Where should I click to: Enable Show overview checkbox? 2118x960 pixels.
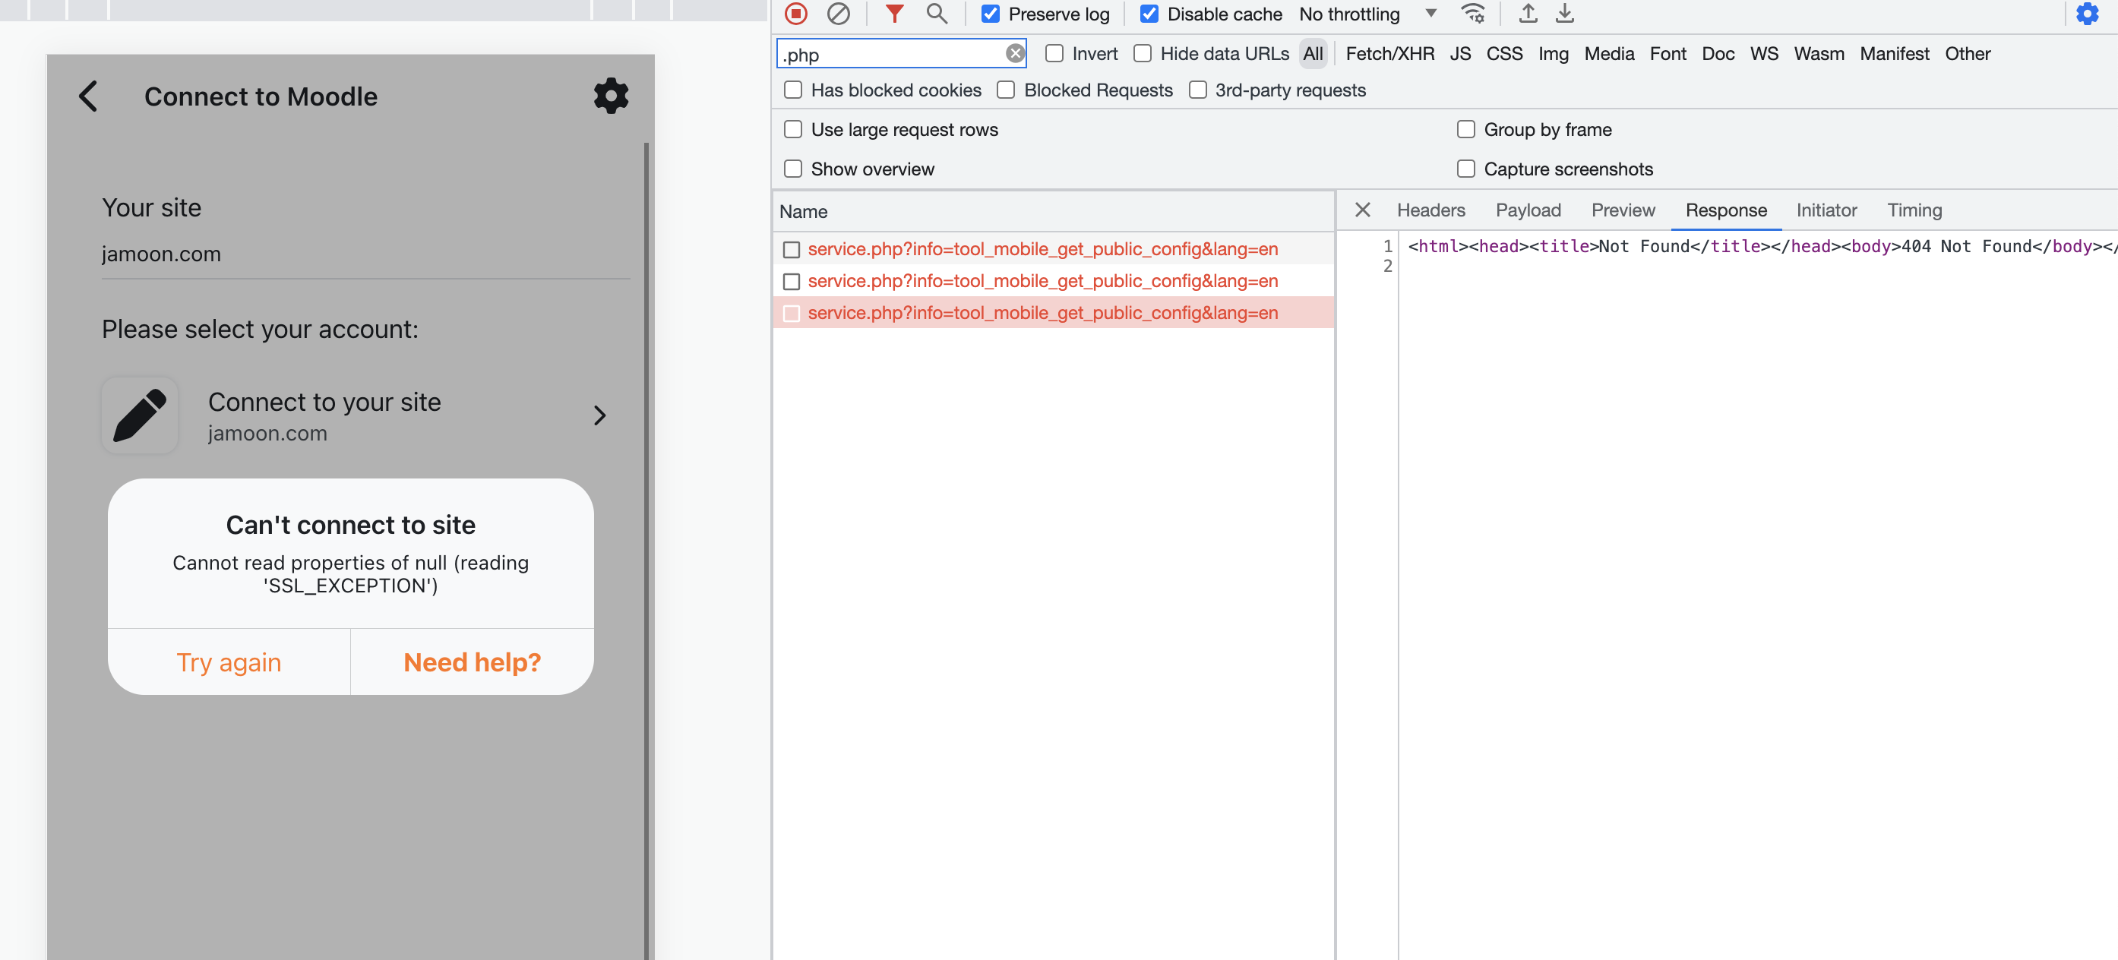(x=792, y=169)
